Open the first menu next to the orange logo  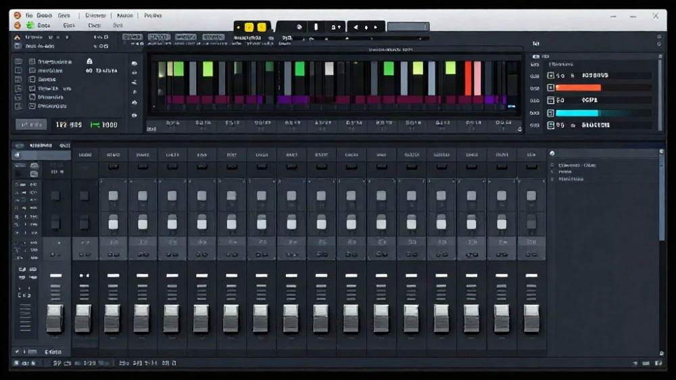tap(29, 16)
